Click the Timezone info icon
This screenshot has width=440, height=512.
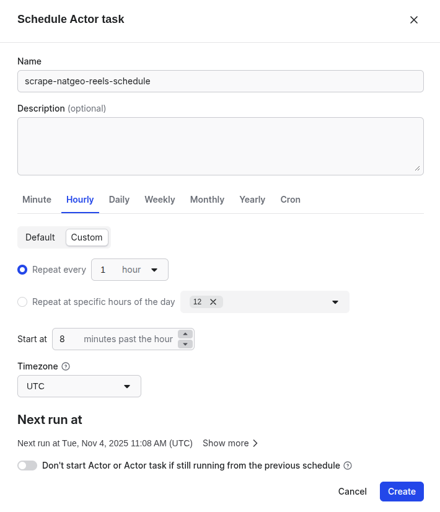(x=66, y=366)
